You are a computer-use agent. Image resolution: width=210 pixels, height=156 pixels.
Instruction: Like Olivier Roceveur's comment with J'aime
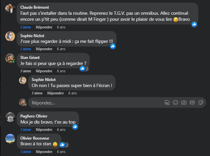[x=26, y=151]
